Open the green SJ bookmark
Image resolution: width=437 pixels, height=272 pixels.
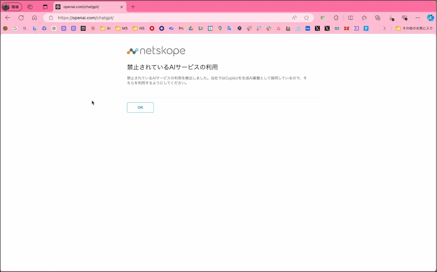click(337, 28)
